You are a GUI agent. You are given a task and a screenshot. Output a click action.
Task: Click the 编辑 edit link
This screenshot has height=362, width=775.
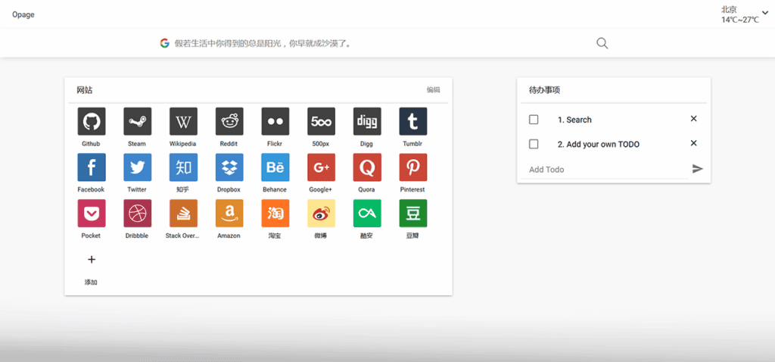pos(434,90)
